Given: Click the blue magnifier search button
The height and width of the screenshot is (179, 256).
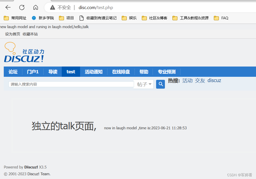Looking at the screenshot, I should coord(160,84).
